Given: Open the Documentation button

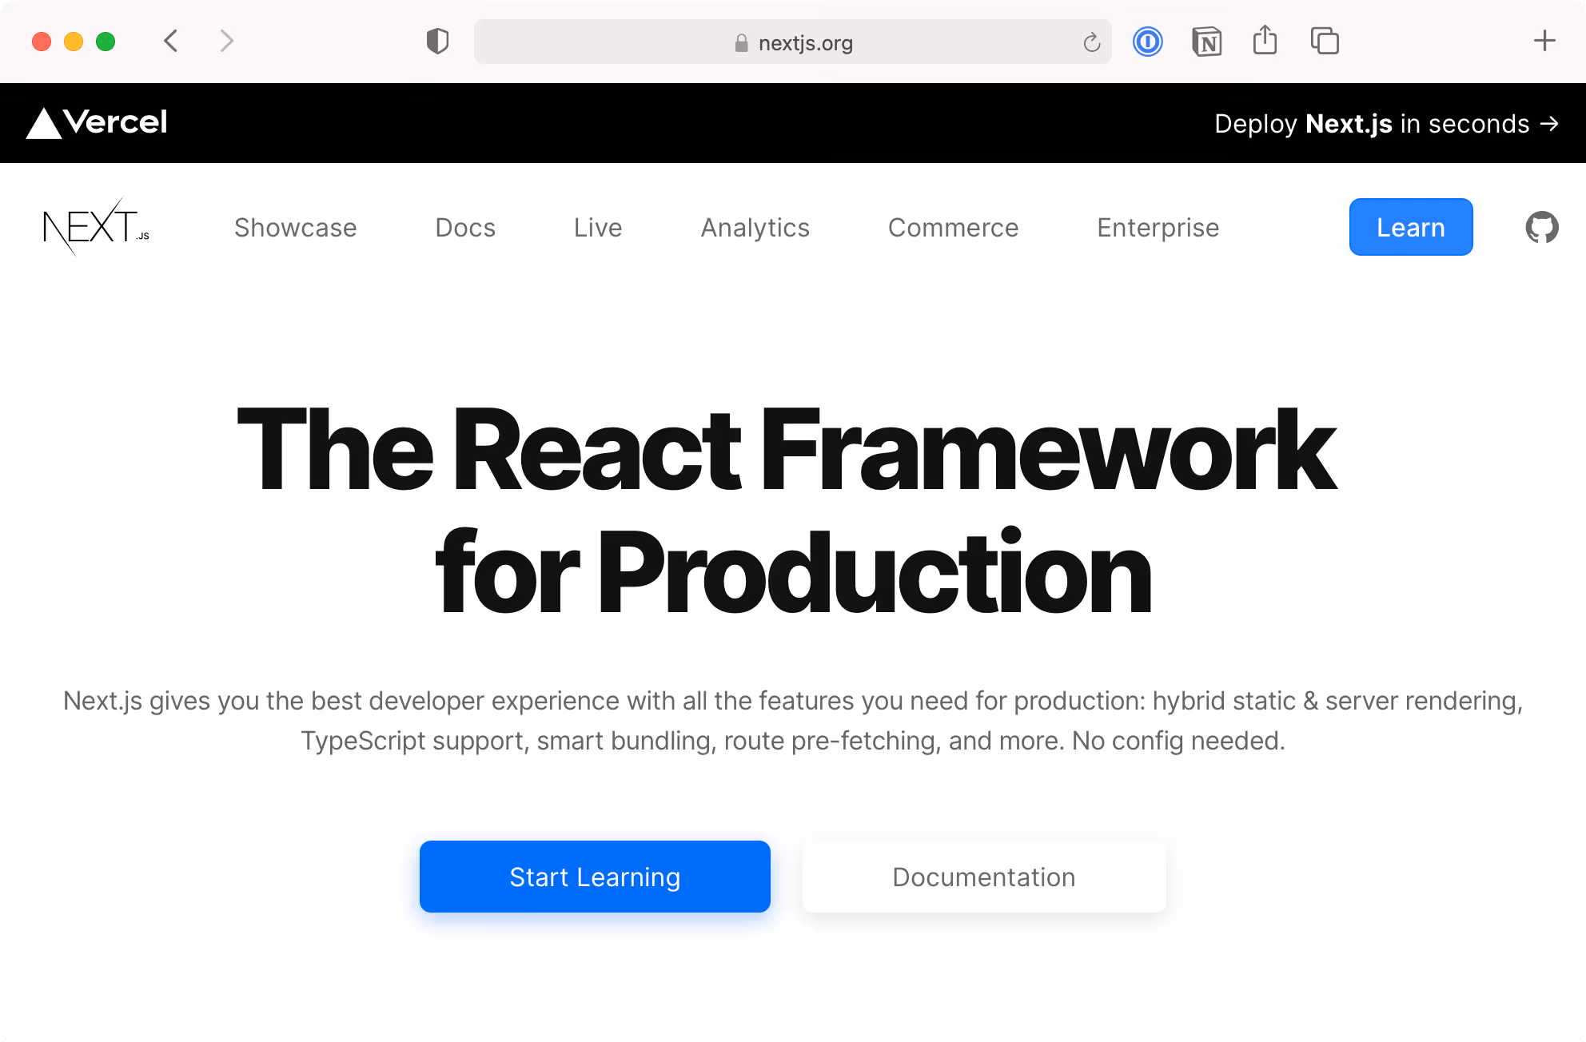Looking at the screenshot, I should point(983,877).
